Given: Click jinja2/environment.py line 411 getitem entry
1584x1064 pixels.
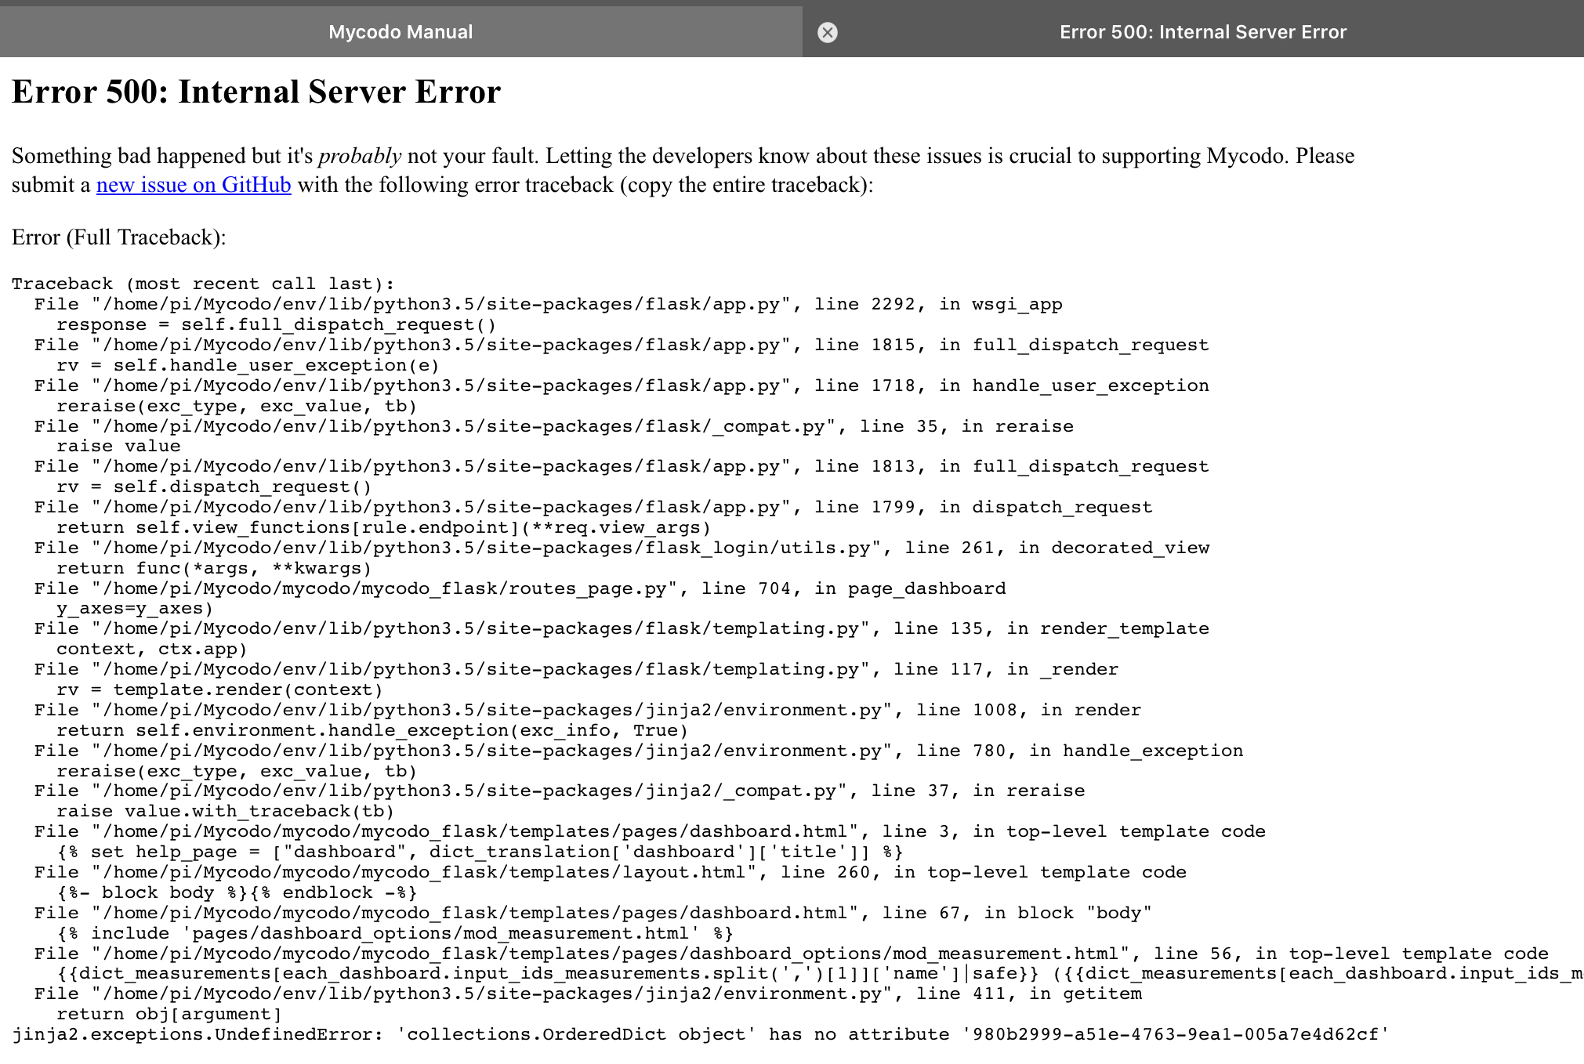Looking at the screenshot, I should (588, 993).
